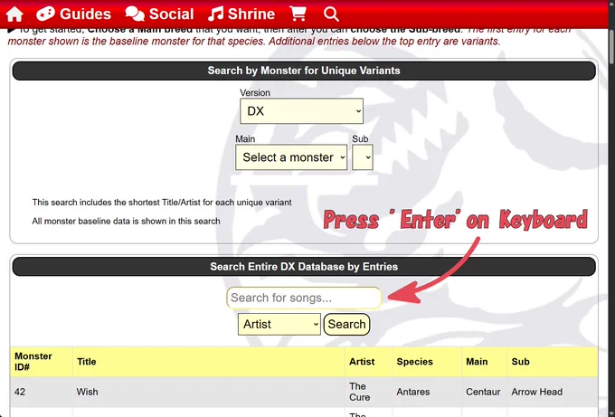Click the Sub column header
The width and height of the screenshot is (615, 417).
pos(553,361)
